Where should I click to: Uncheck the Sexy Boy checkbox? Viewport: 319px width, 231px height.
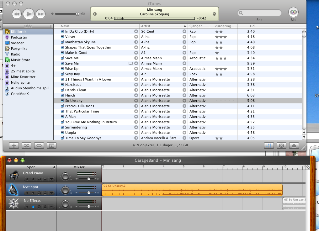[x=62, y=74]
